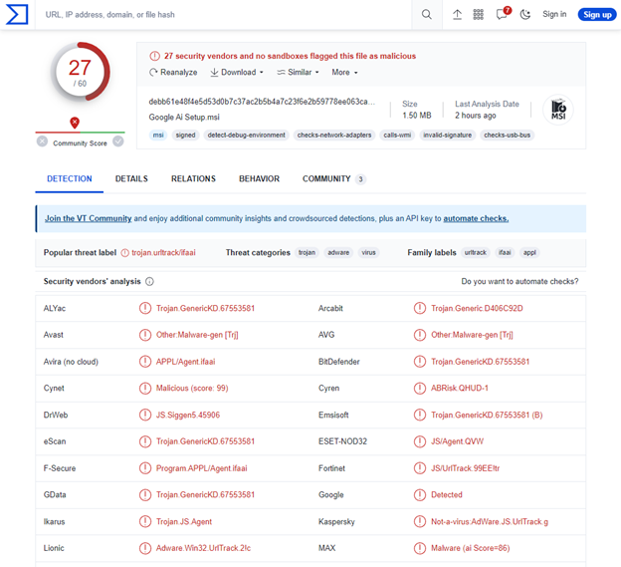This screenshot has width=621, height=567.
Task: Open the More dropdown menu
Action: [344, 72]
